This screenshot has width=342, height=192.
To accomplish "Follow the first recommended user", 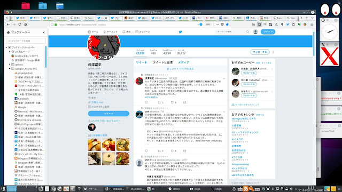I will coord(248,73).
